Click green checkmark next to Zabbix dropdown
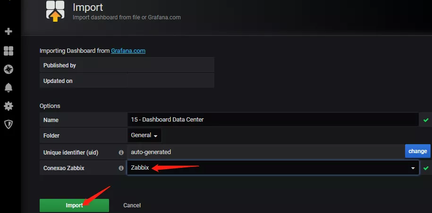This screenshot has height=213, width=432. tap(426, 168)
